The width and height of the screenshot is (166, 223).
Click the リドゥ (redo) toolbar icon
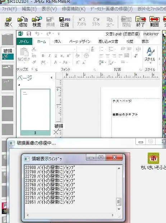tap(96, 22)
